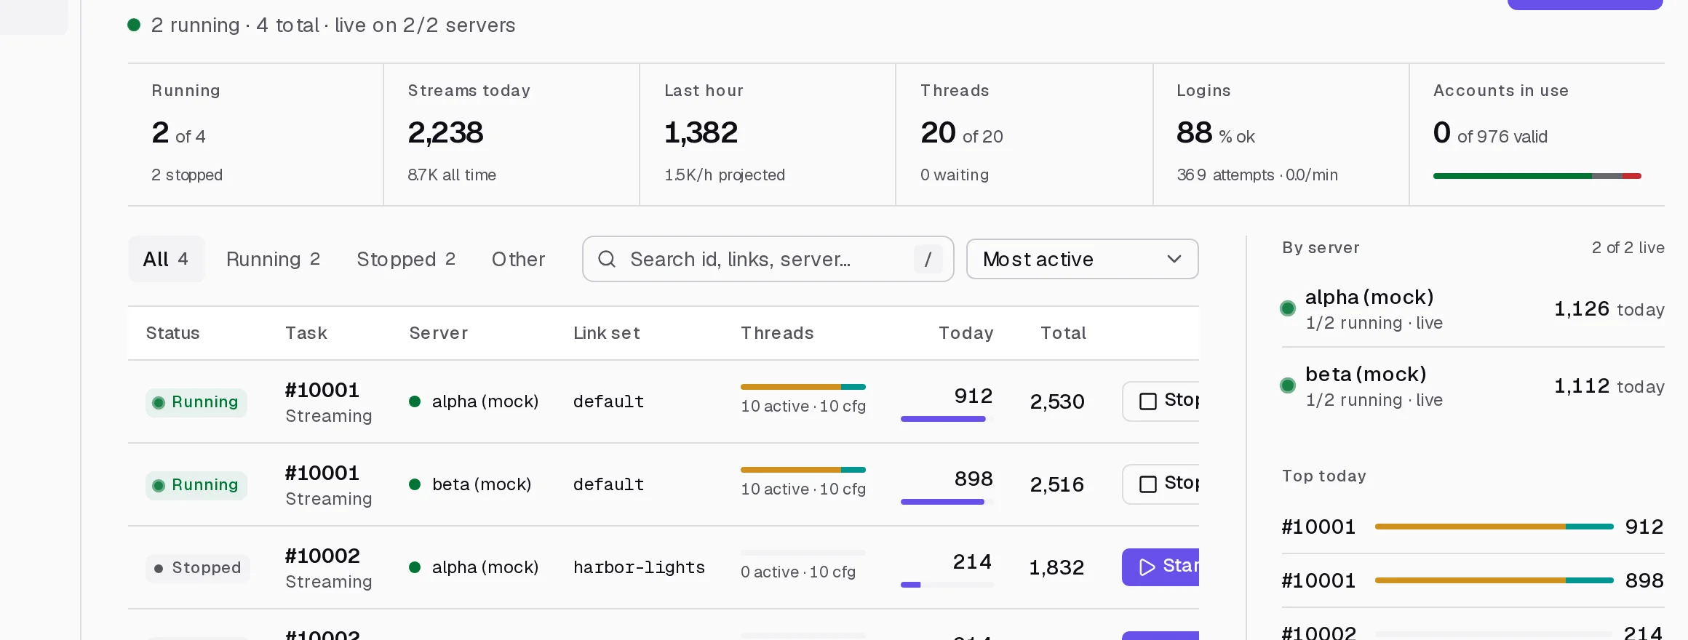Click the Total column header
This screenshot has width=1688, height=640.
click(1063, 333)
